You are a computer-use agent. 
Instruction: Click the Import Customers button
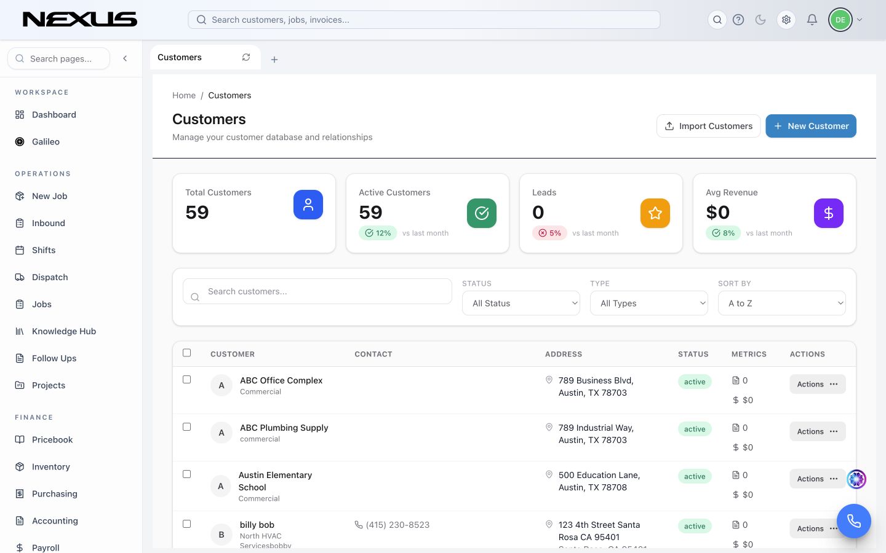(708, 126)
